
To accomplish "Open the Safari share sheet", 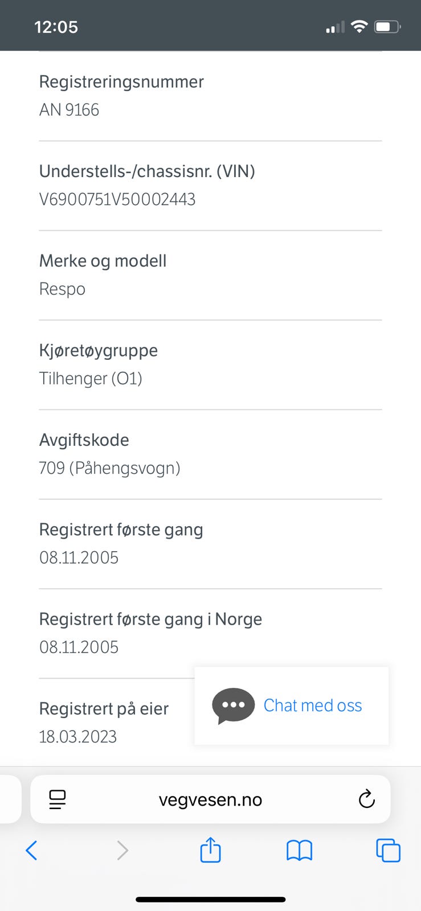I will pos(210,851).
